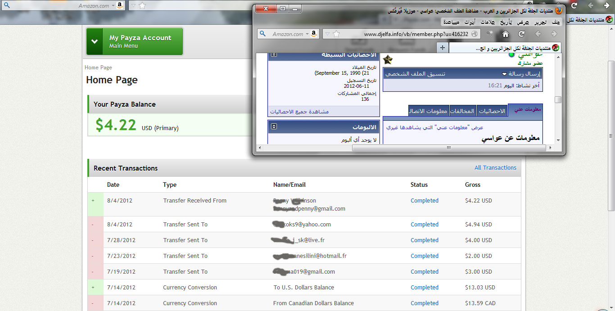Click green online status dot on profile
This screenshot has width=615, height=311.
tap(511, 54)
